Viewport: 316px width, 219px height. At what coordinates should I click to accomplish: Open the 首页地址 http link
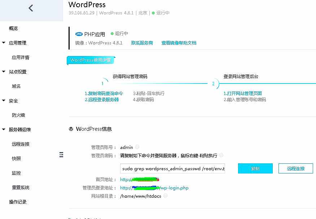click(140, 180)
